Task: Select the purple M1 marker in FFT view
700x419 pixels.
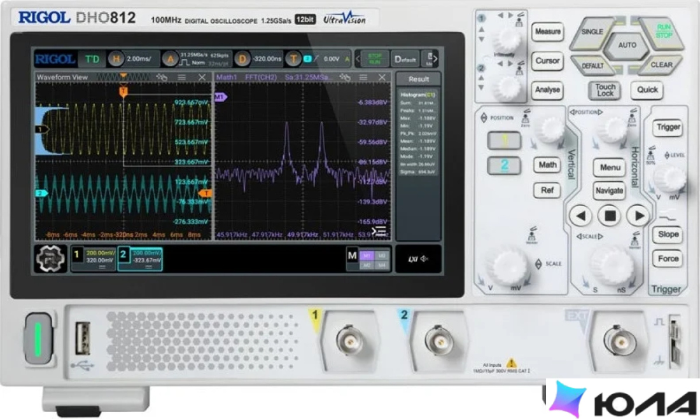Action: (221, 97)
